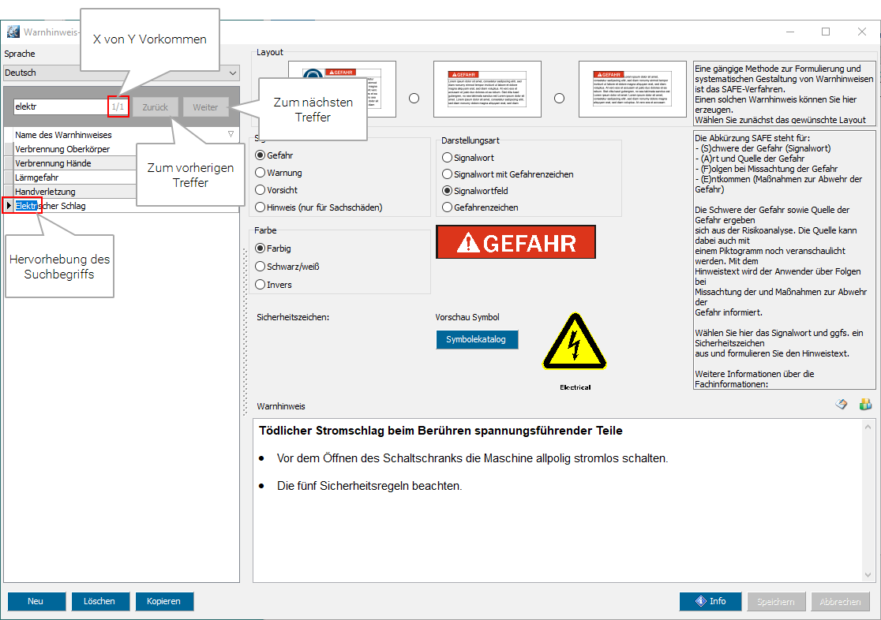
Task: Click the search field containing elektr
Action: [x=60, y=106]
